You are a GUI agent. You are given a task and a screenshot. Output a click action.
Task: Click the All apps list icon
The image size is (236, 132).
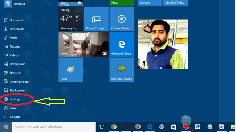[x=5, y=117]
